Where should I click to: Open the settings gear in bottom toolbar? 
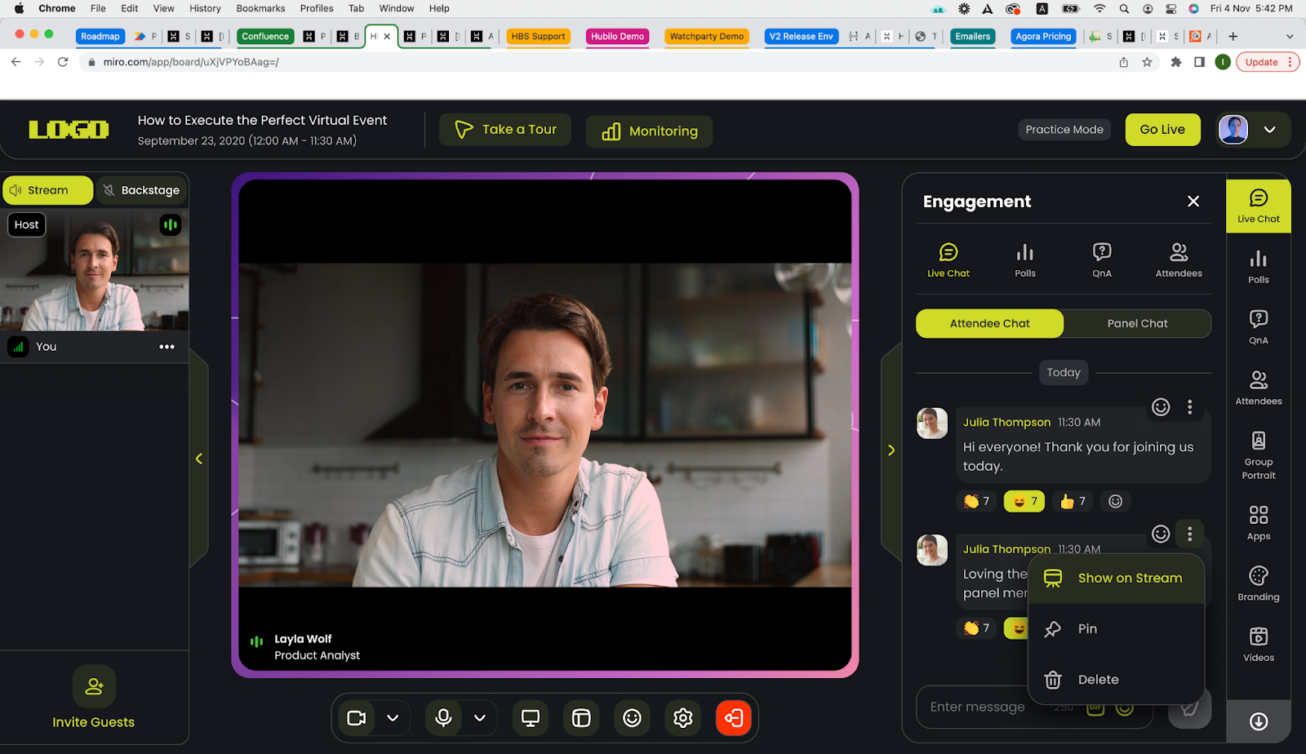pos(682,718)
